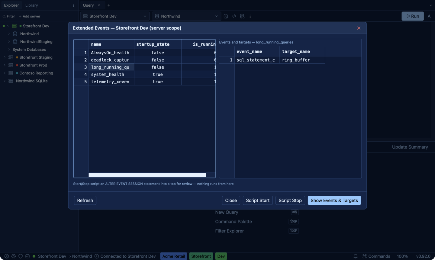This screenshot has width=435, height=260.
Task: Select the AlwaysOn_health session row
Action: coord(145,53)
